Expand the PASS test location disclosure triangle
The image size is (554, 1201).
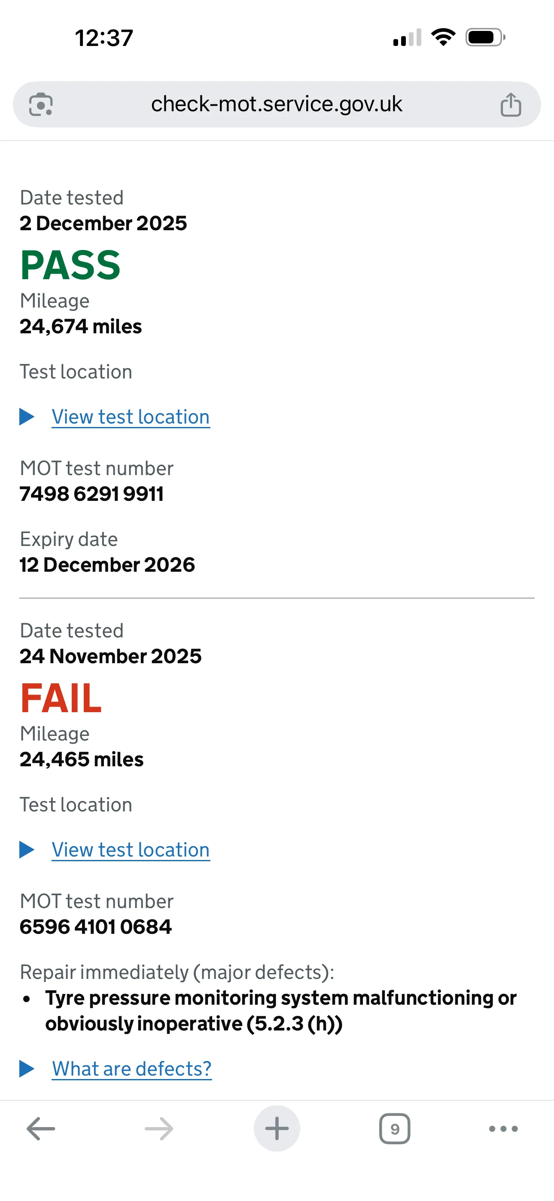(x=27, y=417)
